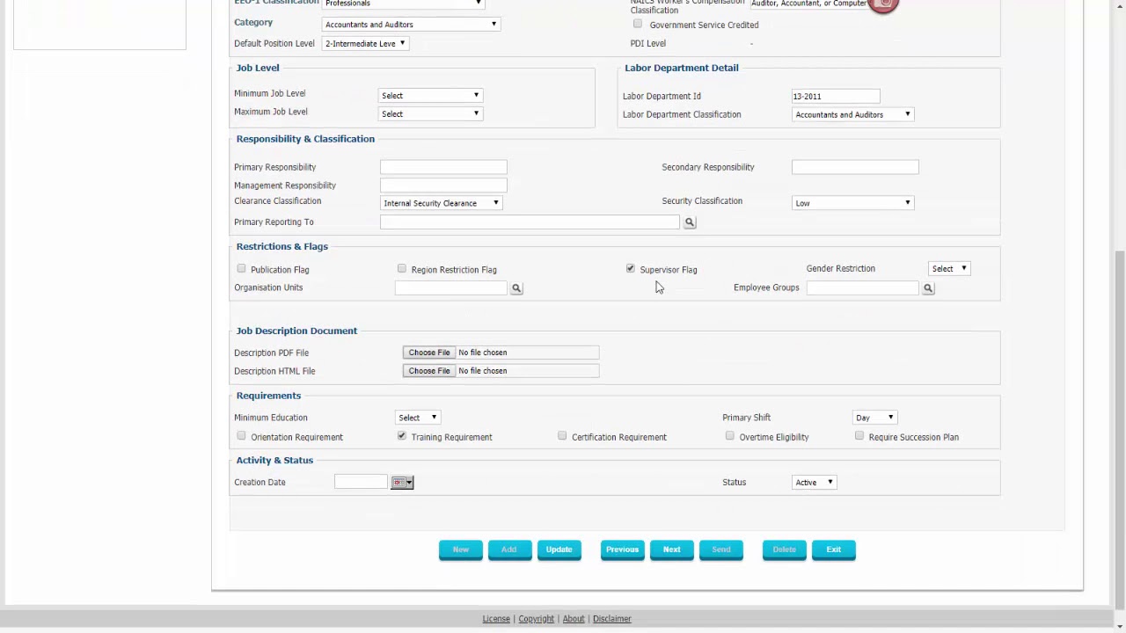Open the Minimum Job Level dropdown

pyautogui.click(x=431, y=95)
